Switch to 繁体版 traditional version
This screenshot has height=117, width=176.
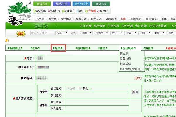click(x=103, y=11)
